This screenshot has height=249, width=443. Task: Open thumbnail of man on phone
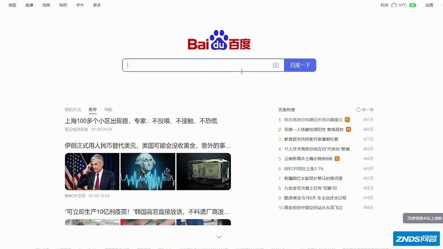(x=92, y=172)
